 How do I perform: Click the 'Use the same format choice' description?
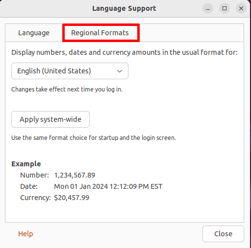(x=94, y=138)
